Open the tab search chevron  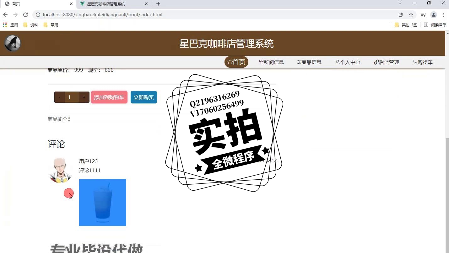[400, 3]
